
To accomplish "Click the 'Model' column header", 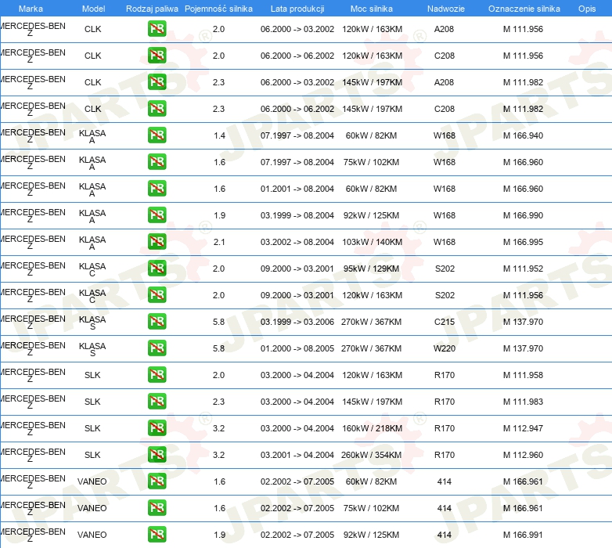I will pyautogui.click(x=93, y=9).
